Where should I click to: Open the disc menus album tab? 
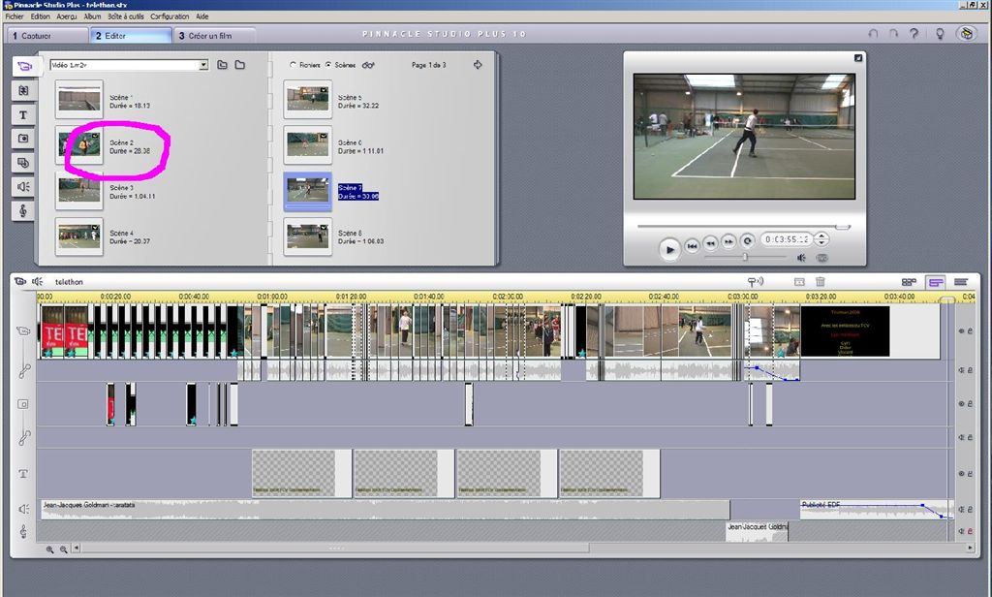(x=23, y=163)
